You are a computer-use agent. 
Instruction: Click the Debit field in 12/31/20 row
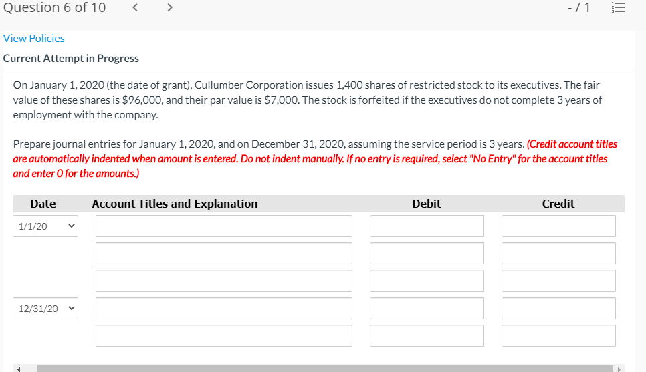pos(427,308)
